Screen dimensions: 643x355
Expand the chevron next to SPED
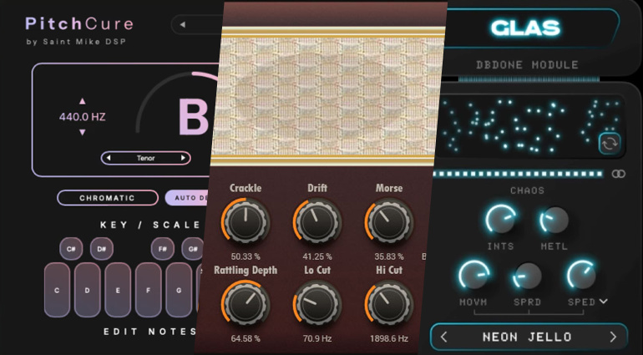[x=603, y=302]
